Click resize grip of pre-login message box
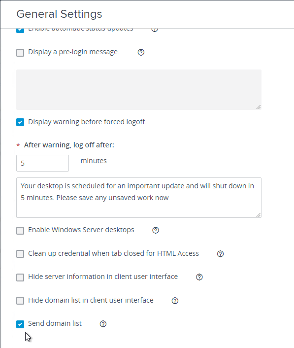294x348 pixels. [259, 107]
